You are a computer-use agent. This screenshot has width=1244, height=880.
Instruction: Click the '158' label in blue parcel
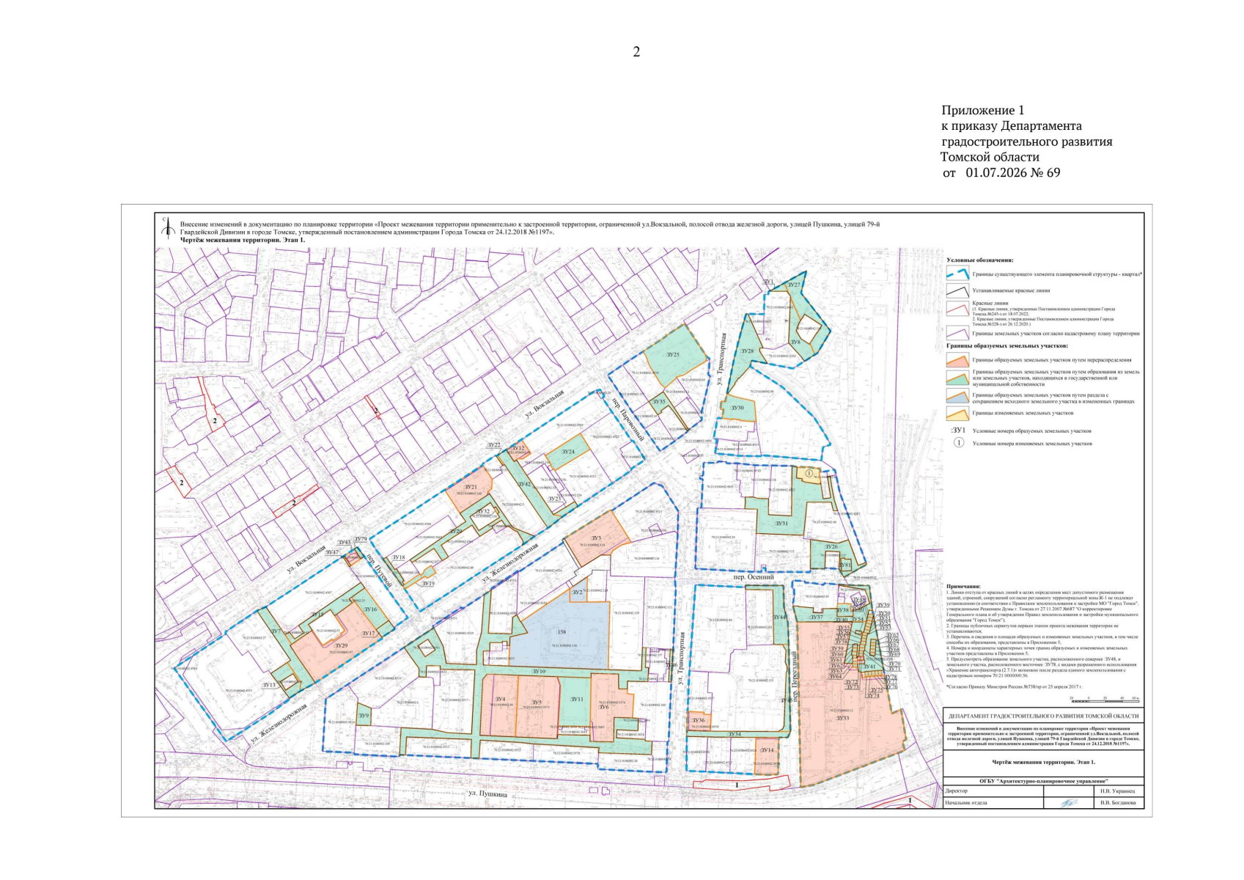[562, 631]
